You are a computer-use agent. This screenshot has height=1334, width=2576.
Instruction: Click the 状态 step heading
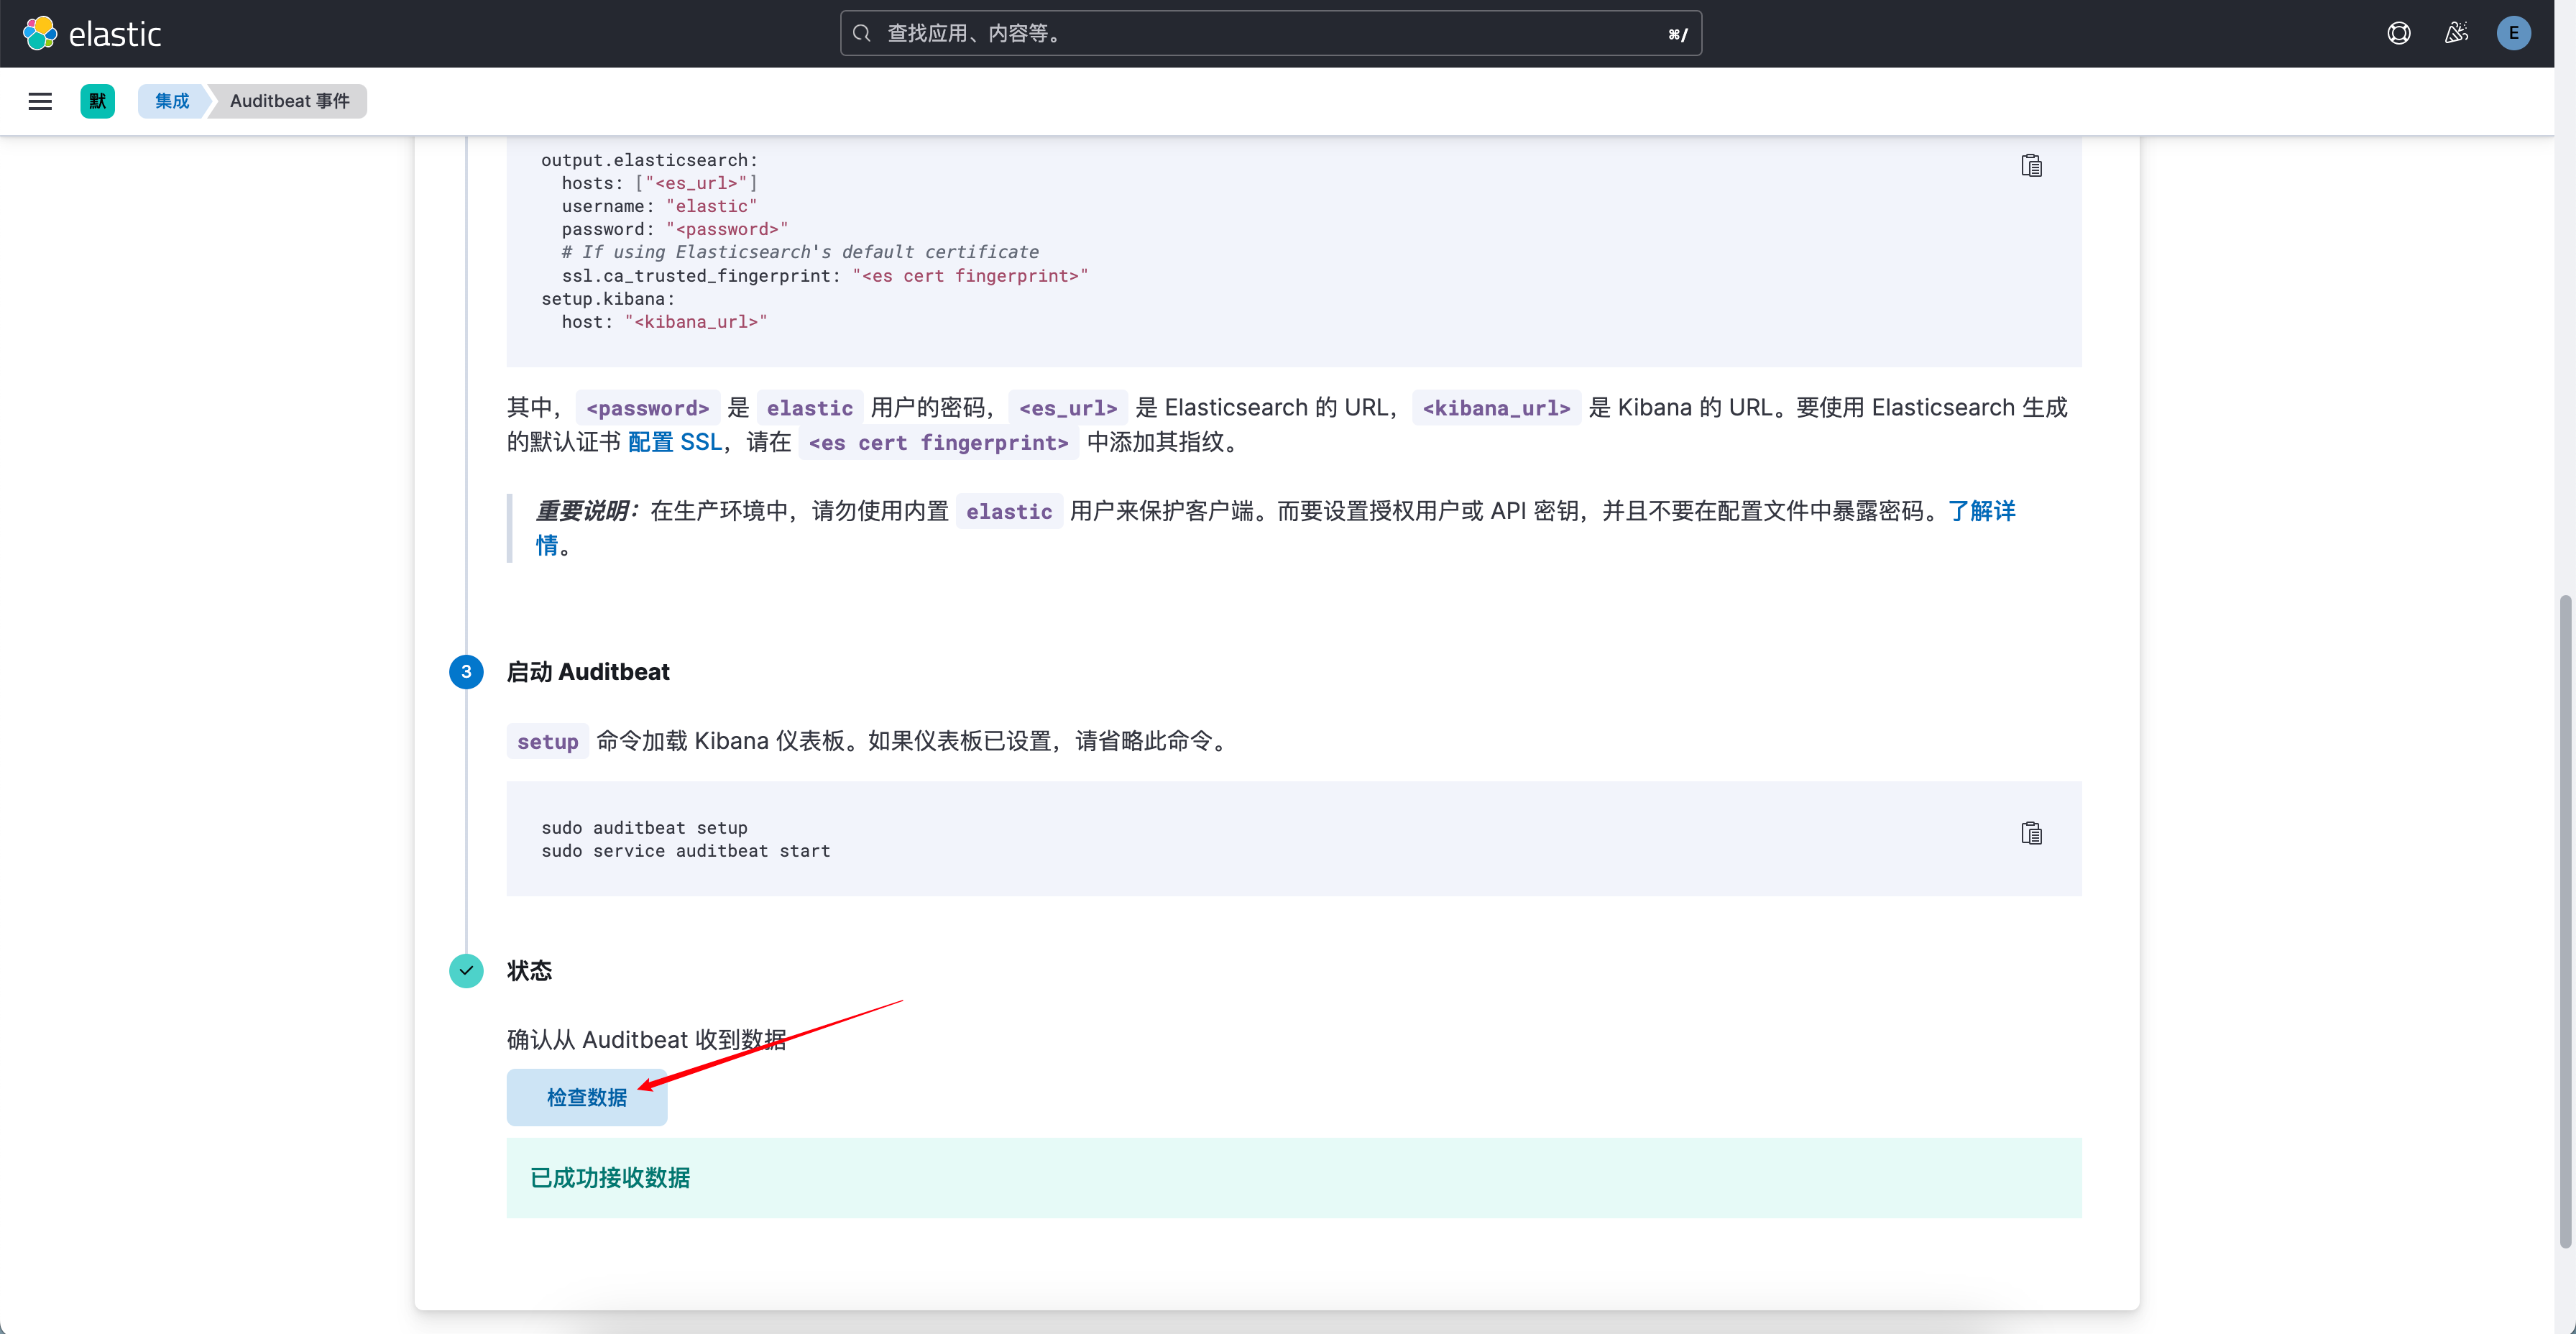[529, 971]
